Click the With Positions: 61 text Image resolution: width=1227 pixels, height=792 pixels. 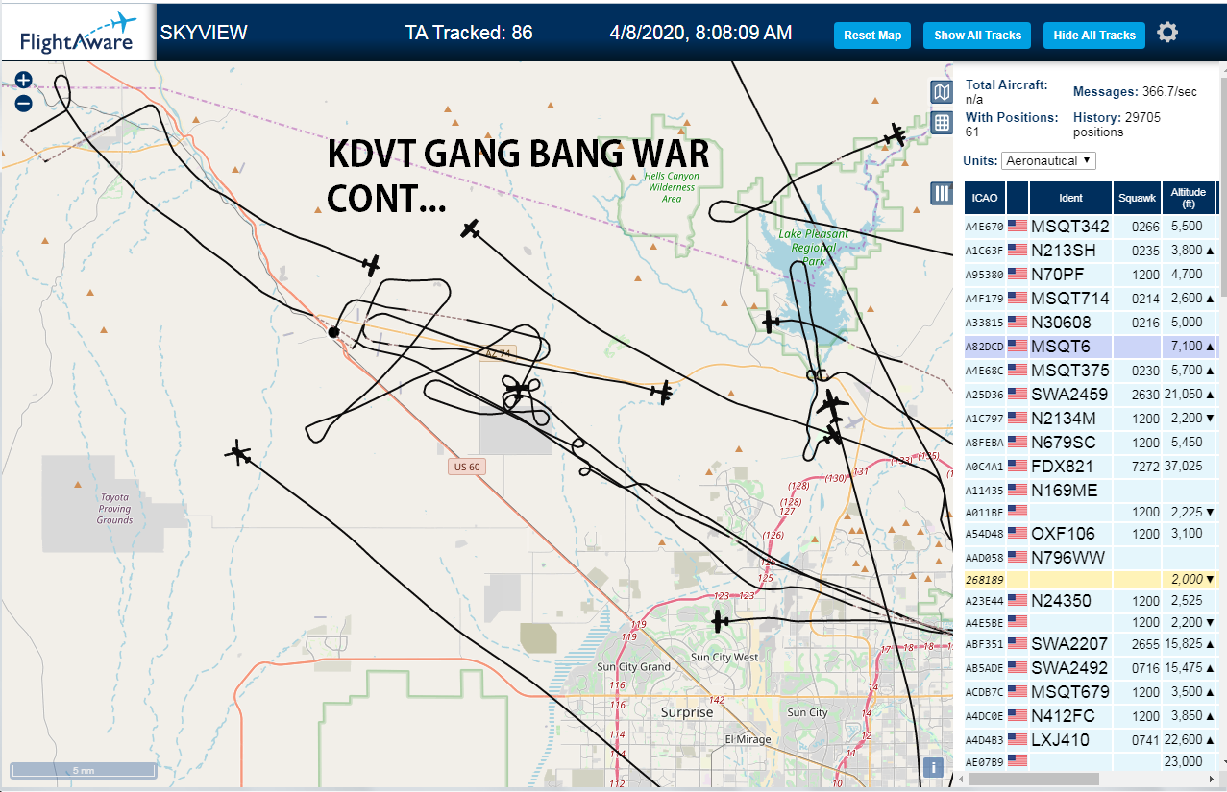(x=1012, y=125)
